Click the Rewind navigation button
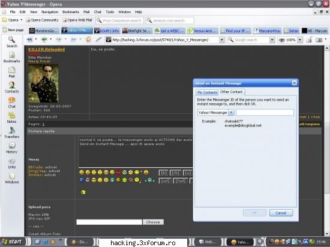Viewport: 330px width, 247px height. point(29,40)
